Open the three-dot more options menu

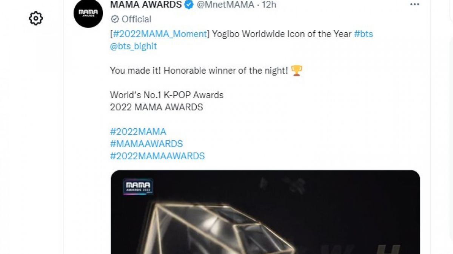coord(414,4)
